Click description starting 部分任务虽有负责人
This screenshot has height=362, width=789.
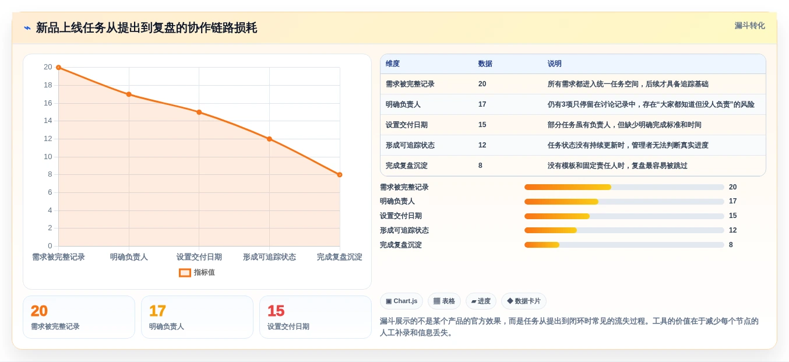pyautogui.click(x=625, y=125)
